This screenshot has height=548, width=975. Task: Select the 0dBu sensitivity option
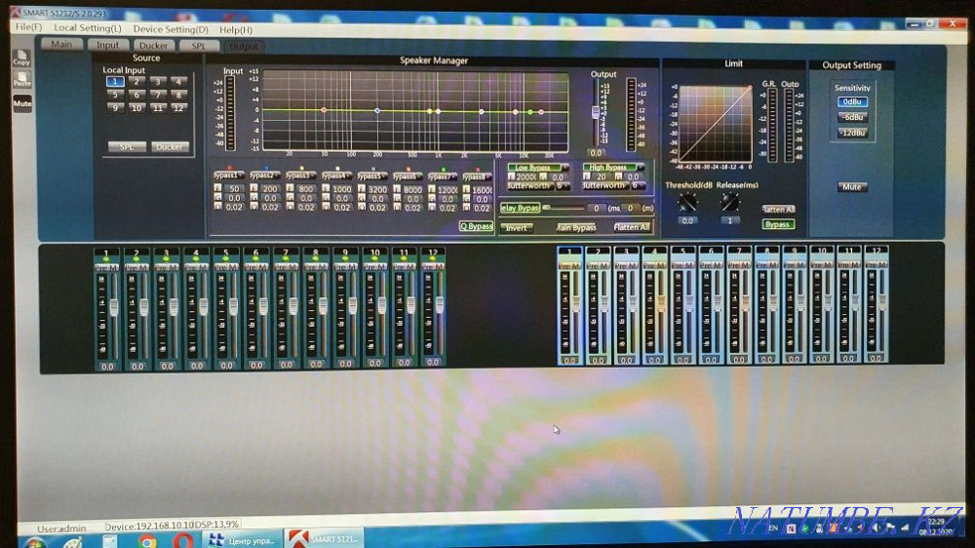click(851, 101)
